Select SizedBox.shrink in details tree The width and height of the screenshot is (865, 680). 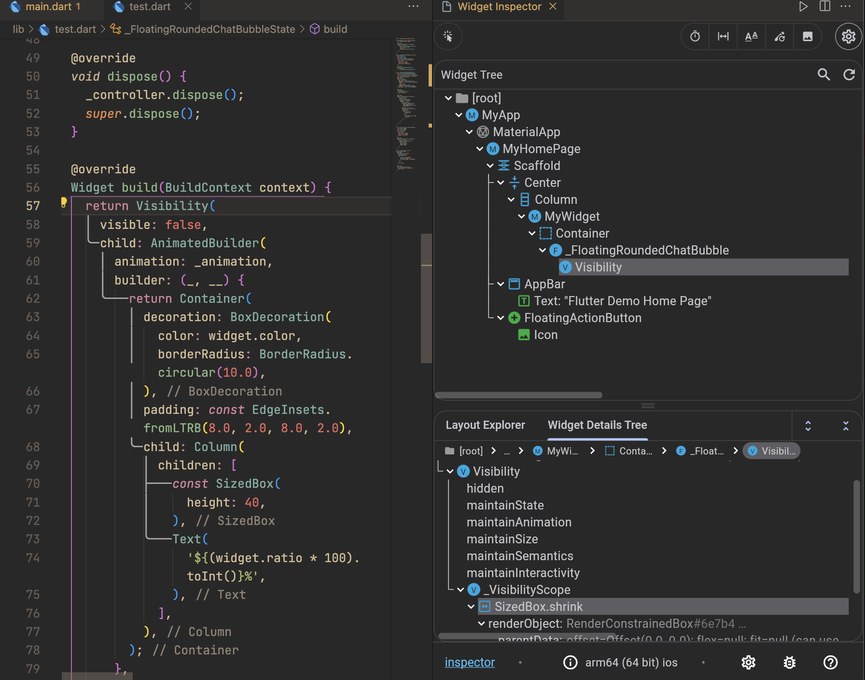coord(663,607)
